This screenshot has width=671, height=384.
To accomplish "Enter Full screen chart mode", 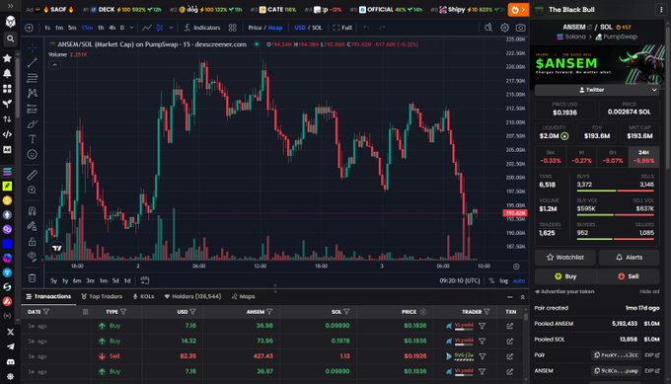I will 342,28.
